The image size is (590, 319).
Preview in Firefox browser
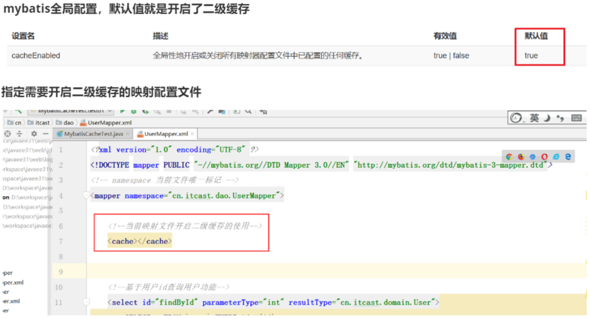pyautogui.click(x=521, y=156)
